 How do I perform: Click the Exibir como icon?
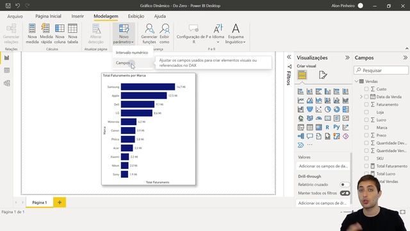point(165,28)
